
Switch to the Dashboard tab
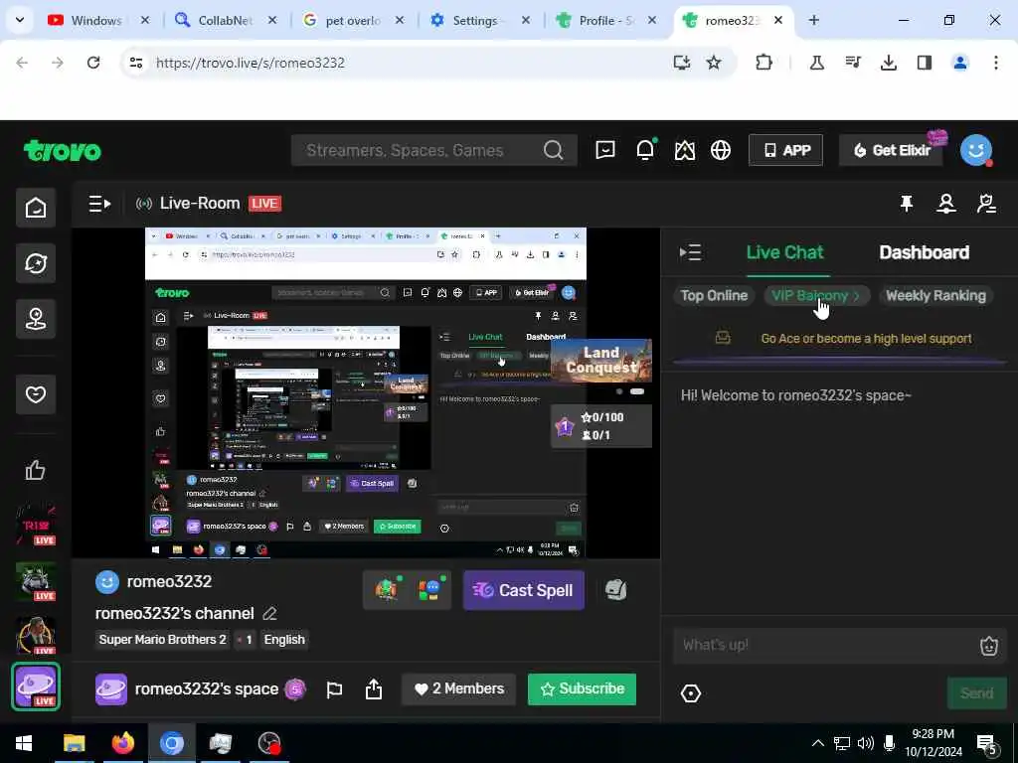coord(924,252)
